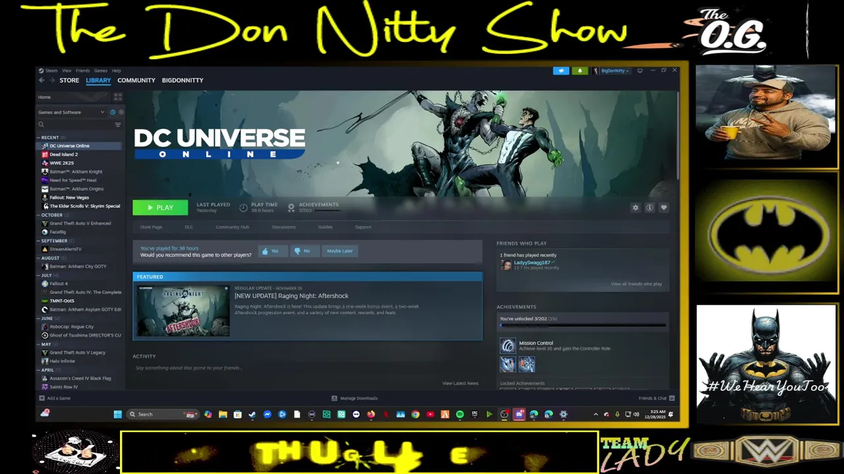Open Google Chrome from the taskbar
This screenshot has height=474, width=844.
pyautogui.click(x=415, y=414)
